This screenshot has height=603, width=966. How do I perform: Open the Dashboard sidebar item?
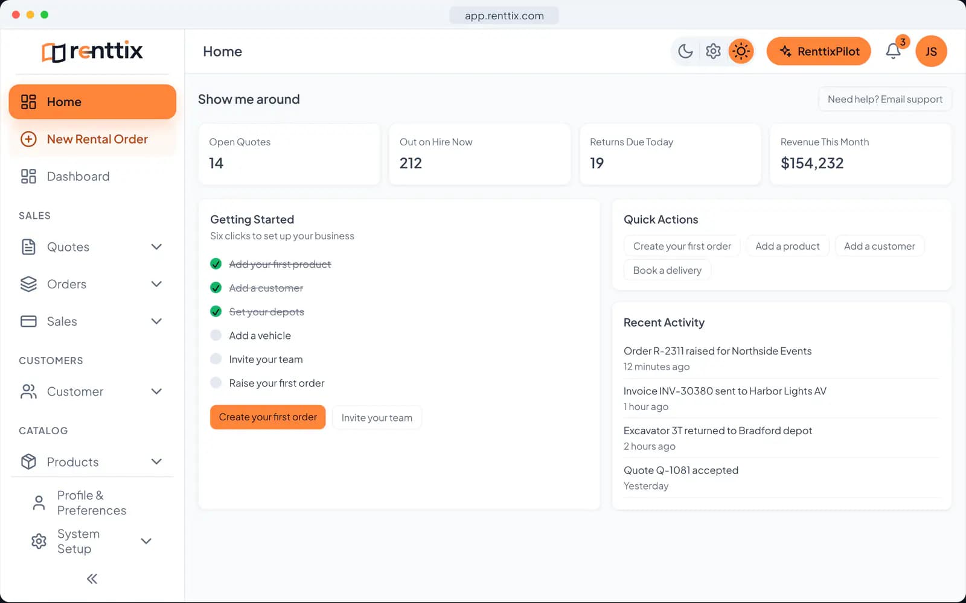(x=92, y=177)
